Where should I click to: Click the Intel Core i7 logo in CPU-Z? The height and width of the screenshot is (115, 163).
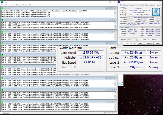coord(156,12)
